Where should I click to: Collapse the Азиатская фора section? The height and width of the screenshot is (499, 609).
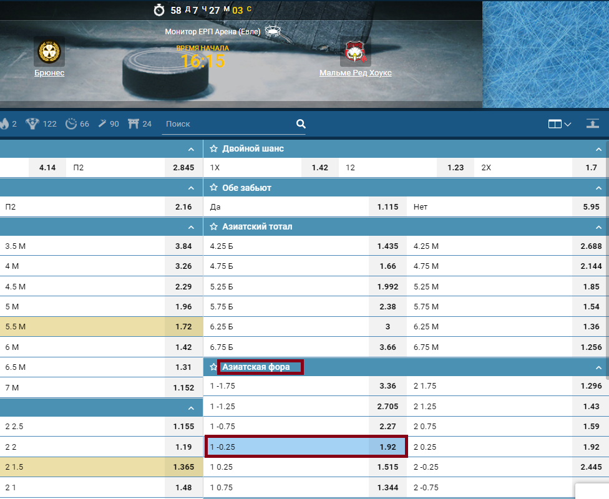click(598, 367)
